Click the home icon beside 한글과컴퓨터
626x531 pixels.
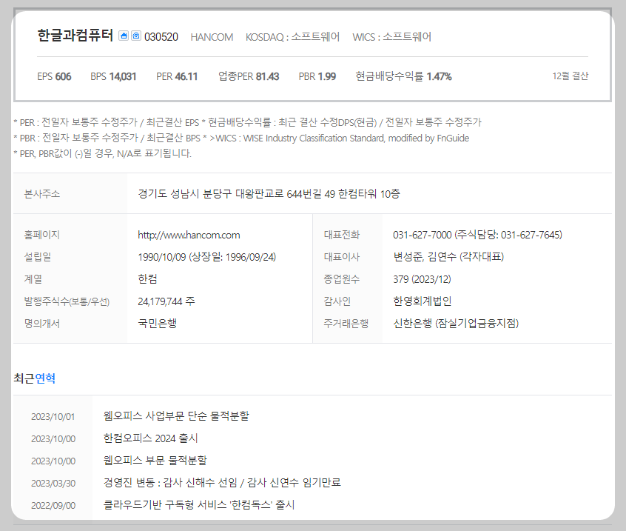click(x=124, y=36)
